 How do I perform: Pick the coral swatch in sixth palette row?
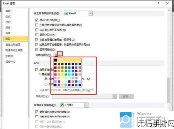73,82
